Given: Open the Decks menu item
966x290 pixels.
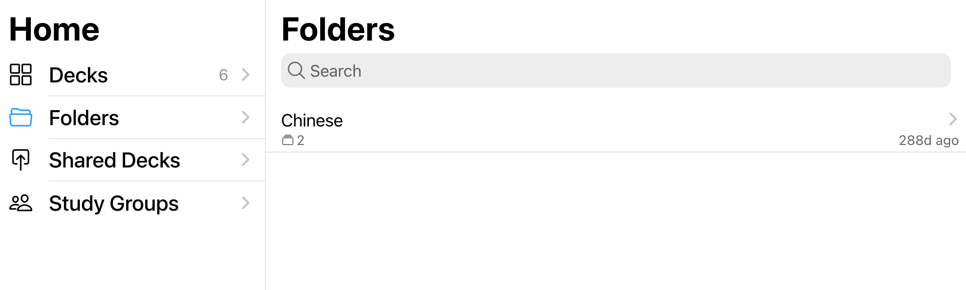Looking at the screenshot, I should click(x=79, y=75).
